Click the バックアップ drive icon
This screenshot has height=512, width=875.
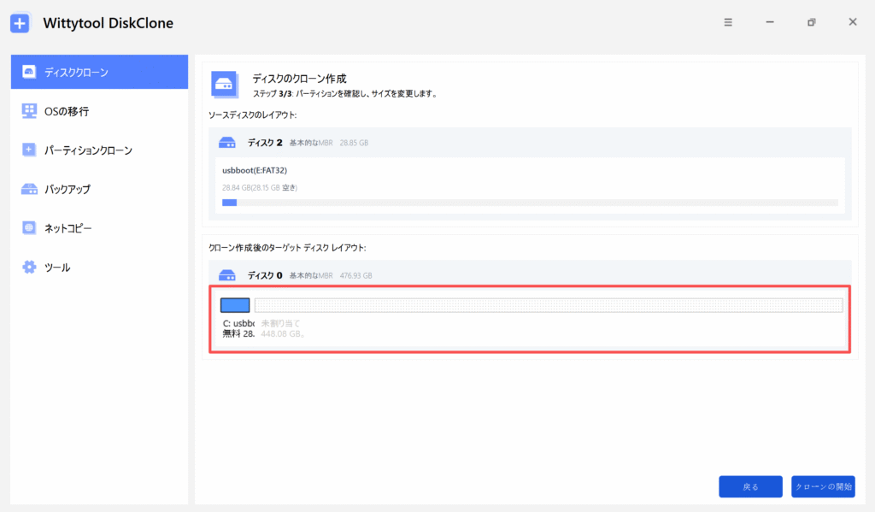tap(29, 189)
